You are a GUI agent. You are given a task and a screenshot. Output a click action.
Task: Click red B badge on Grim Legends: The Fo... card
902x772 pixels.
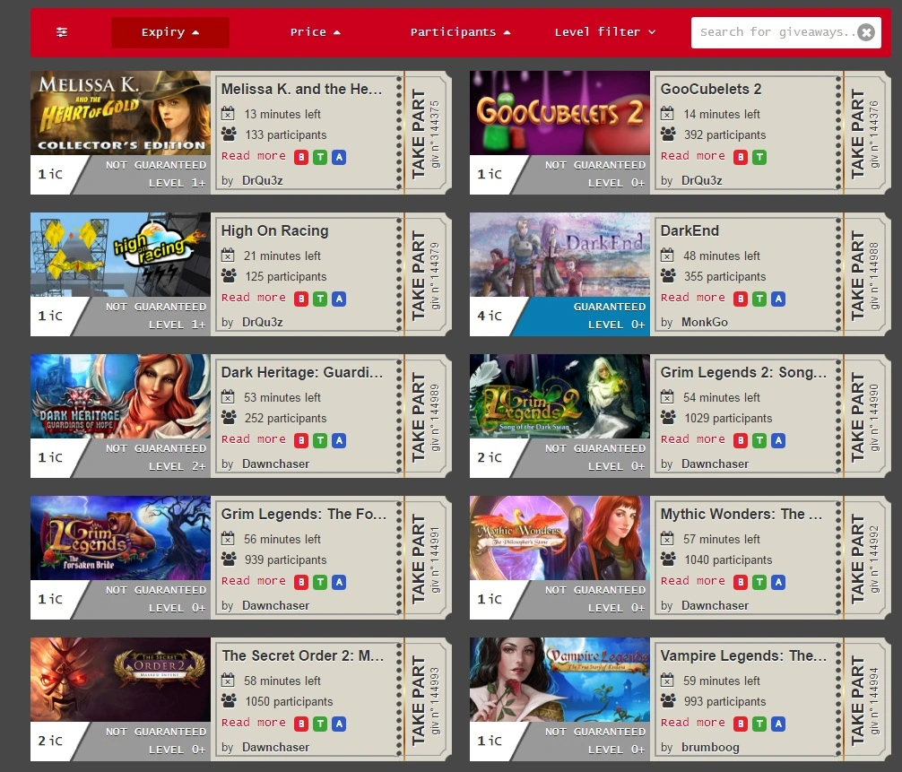[x=301, y=582]
